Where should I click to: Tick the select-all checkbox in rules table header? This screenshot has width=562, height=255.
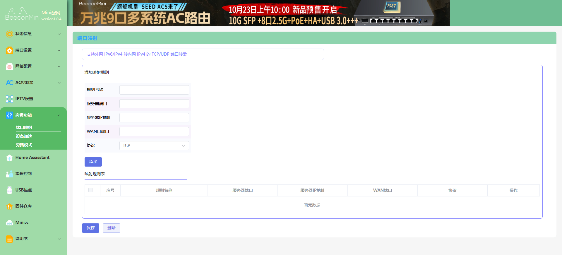pyautogui.click(x=90, y=190)
